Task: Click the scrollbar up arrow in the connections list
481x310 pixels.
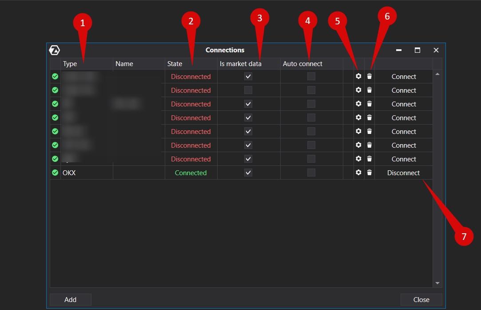Action: (437, 74)
